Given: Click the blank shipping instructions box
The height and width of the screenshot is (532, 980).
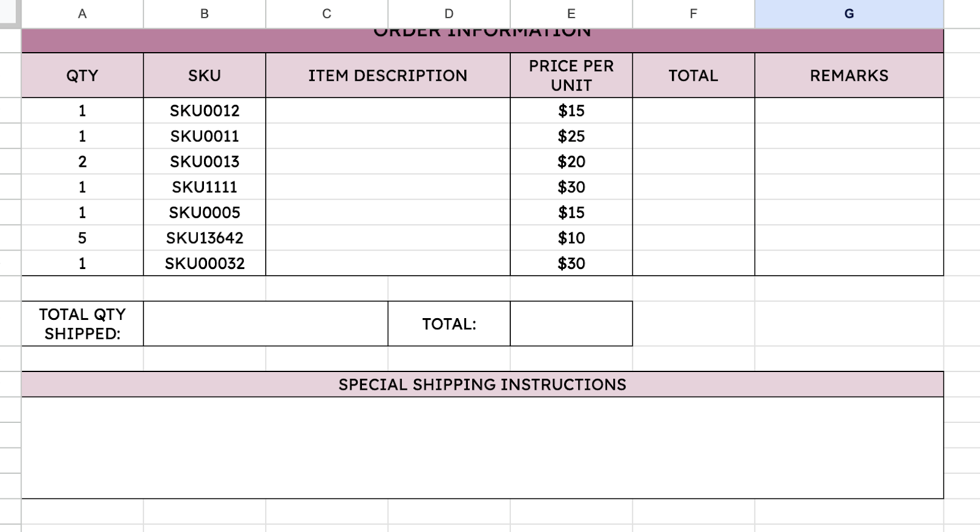Looking at the screenshot, I should tap(482, 447).
